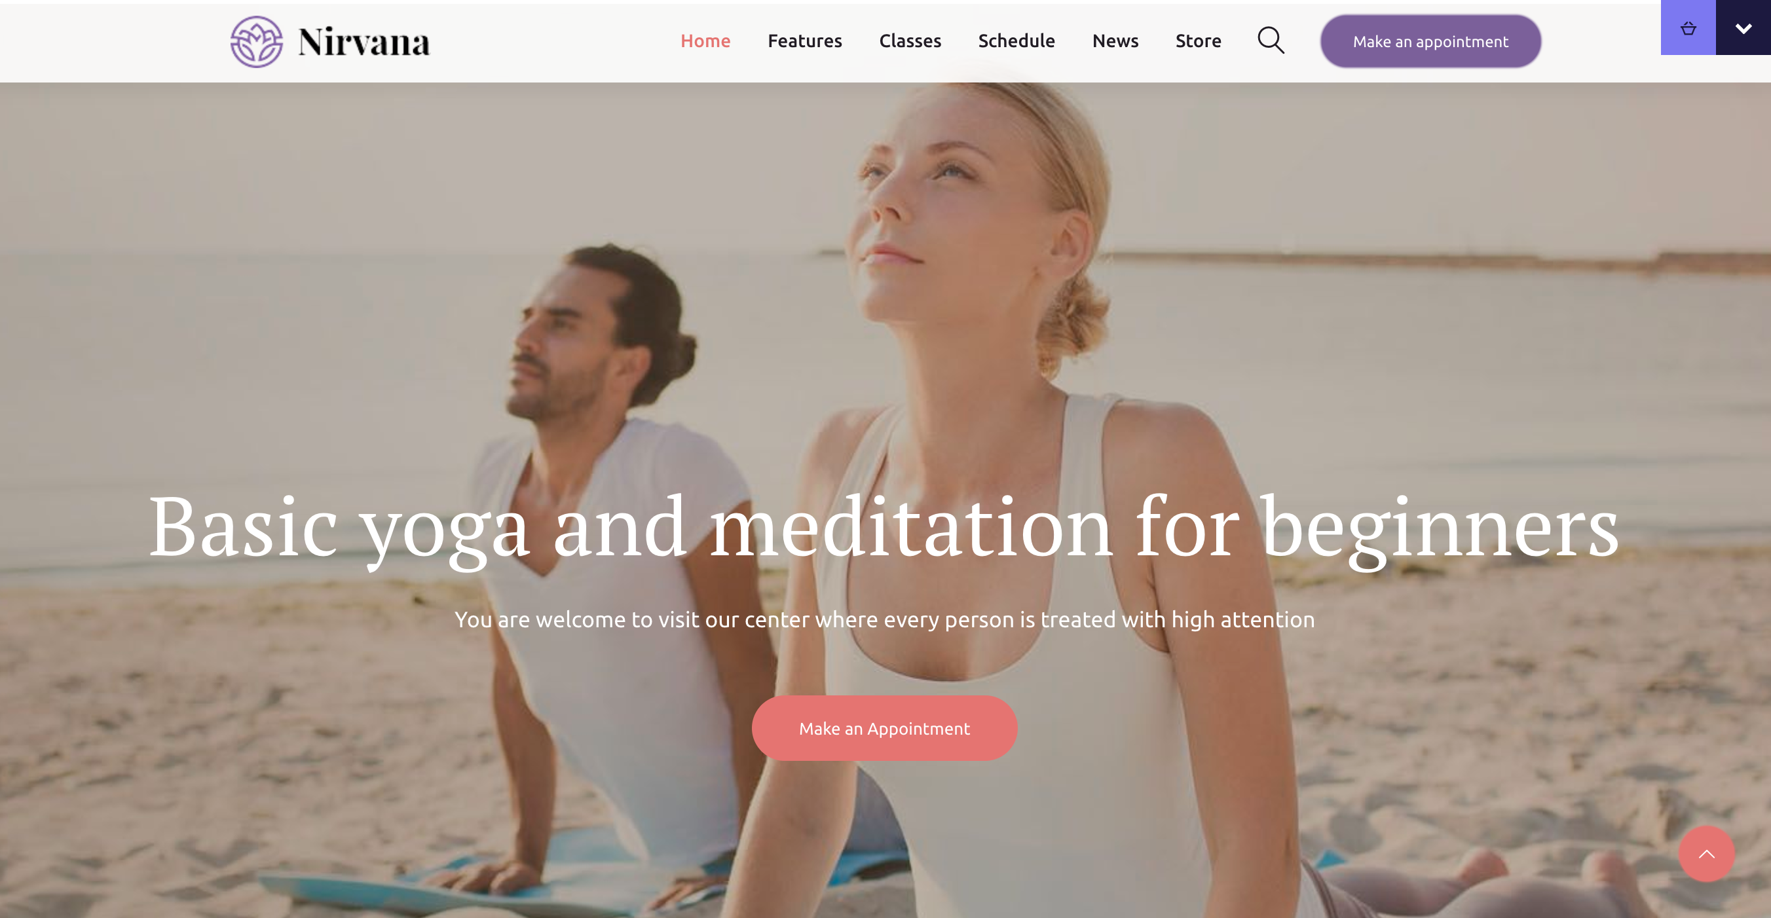Open the search icon
Image resolution: width=1771 pixels, height=918 pixels.
click(x=1270, y=40)
